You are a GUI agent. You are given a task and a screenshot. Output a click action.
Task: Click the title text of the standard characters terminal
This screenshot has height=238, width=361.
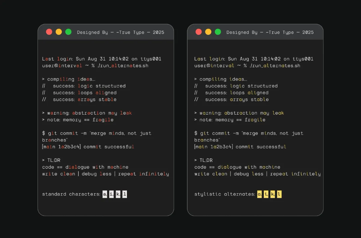[121, 32]
